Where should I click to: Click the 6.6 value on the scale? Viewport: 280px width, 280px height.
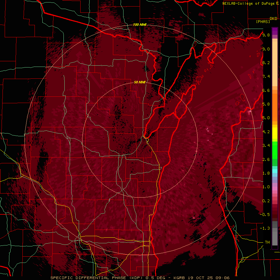[x=266, y=90]
